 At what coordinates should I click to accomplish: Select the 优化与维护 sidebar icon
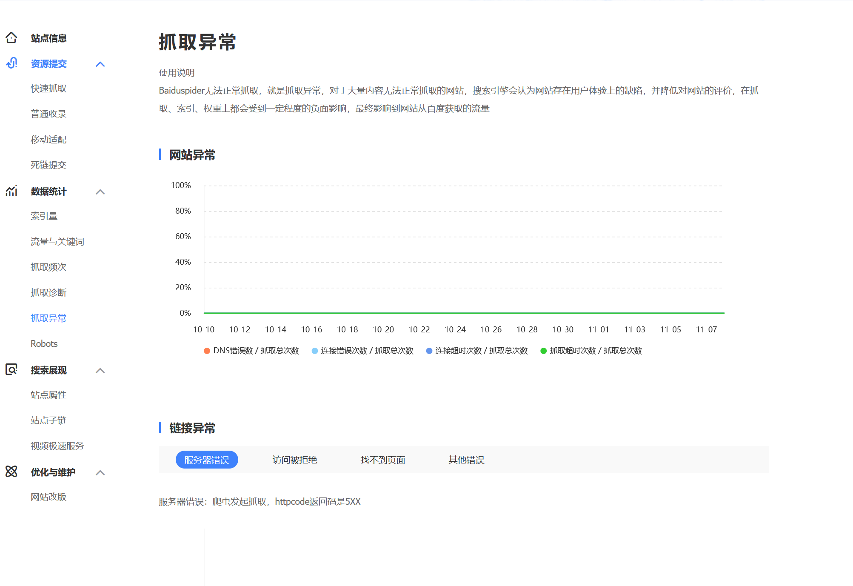[x=11, y=472]
